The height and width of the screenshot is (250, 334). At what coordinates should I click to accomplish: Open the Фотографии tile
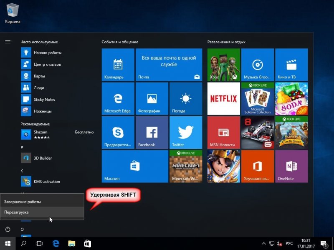click(152, 99)
